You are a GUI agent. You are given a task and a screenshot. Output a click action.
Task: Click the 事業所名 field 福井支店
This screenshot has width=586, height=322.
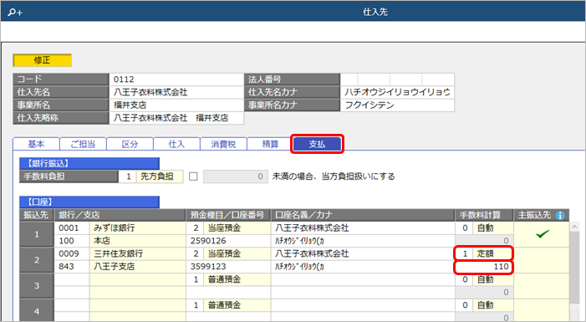coord(176,105)
